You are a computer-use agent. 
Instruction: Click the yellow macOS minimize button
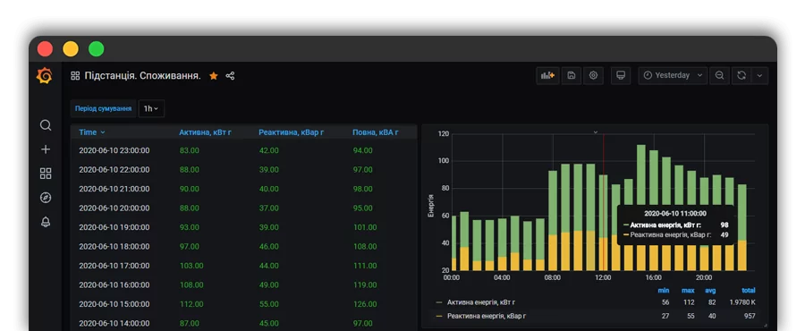71,49
